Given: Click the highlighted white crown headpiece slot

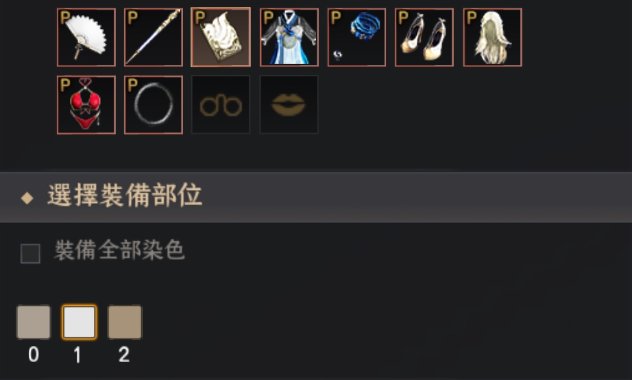Looking at the screenshot, I should pyautogui.click(x=221, y=38).
